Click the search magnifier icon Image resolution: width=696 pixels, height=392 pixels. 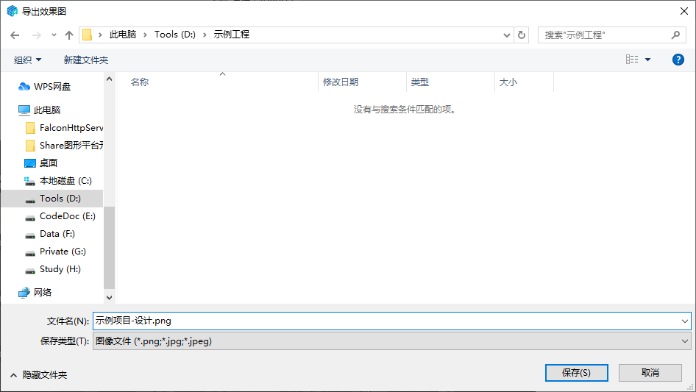tap(675, 35)
